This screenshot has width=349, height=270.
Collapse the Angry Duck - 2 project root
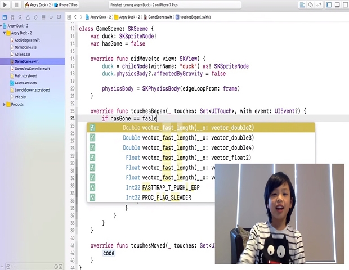tap(1, 26)
